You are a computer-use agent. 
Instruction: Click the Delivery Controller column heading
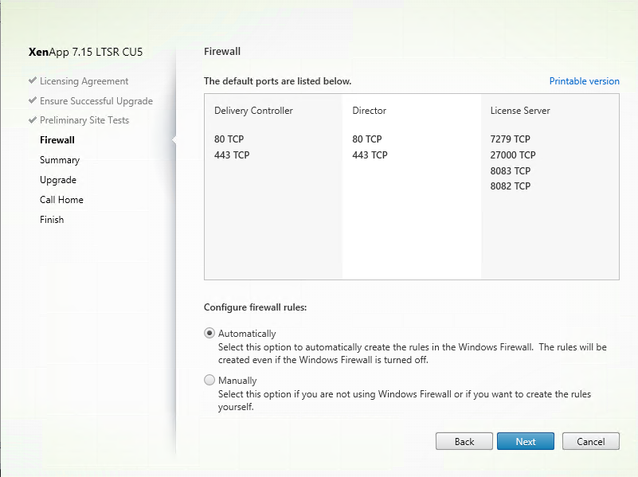[x=253, y=110]
